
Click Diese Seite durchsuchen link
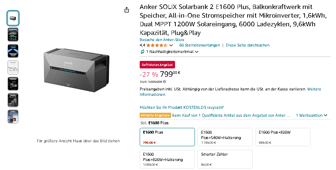(248, 45)
